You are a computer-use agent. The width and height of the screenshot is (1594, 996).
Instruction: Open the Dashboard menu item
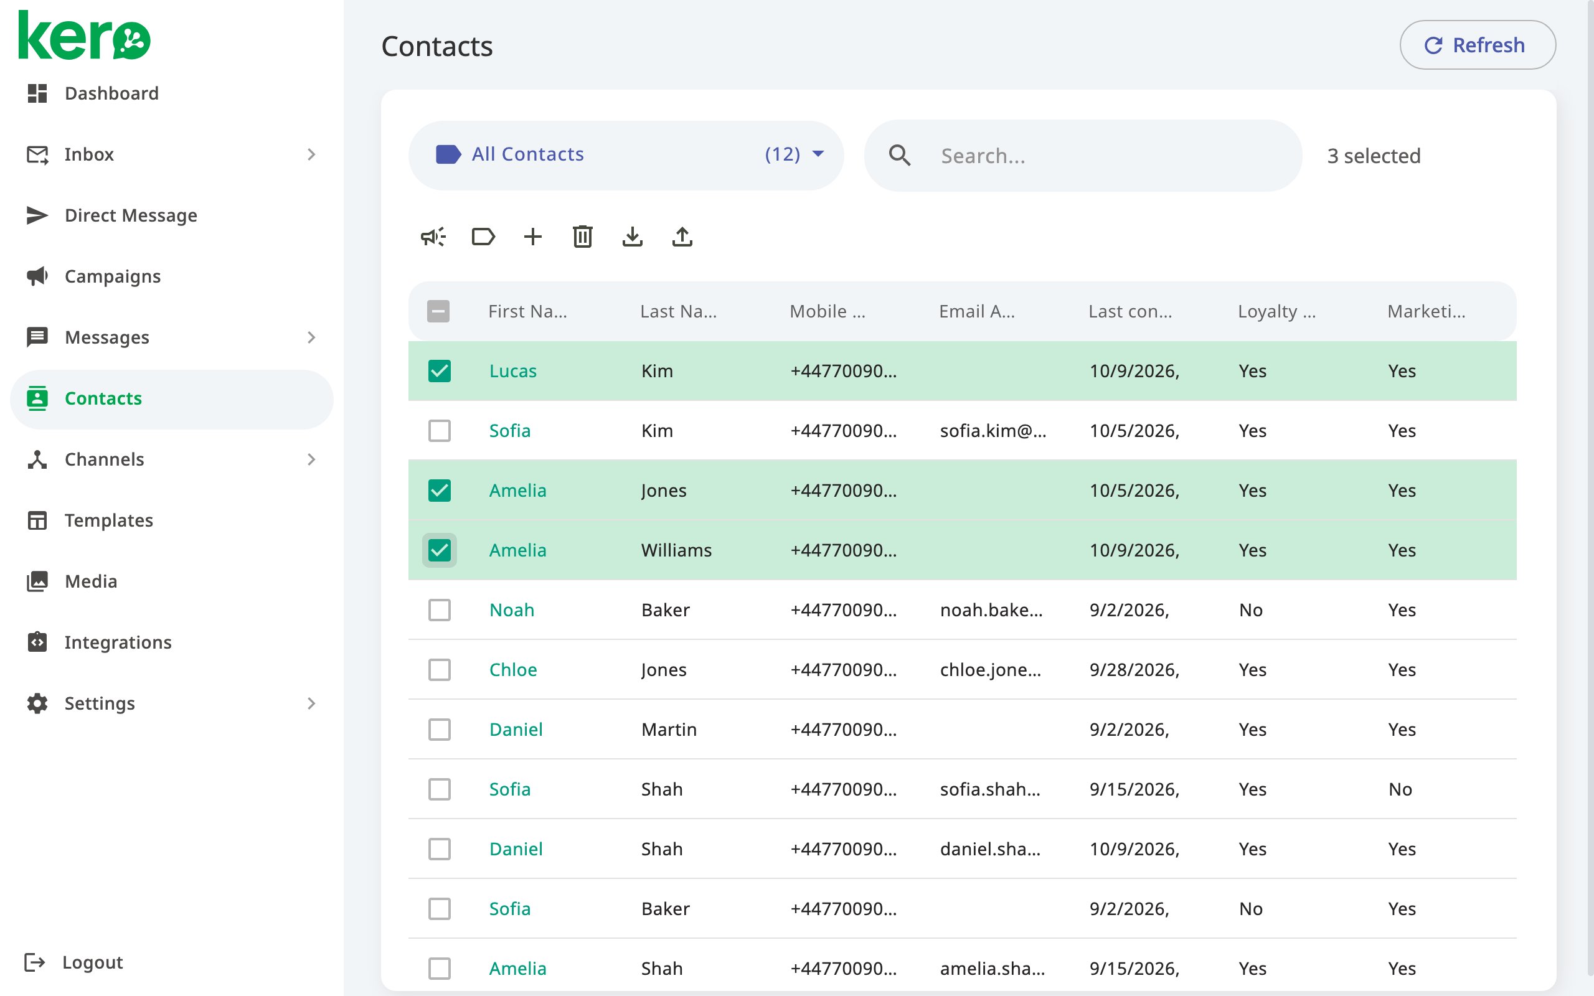pos(171,93)
